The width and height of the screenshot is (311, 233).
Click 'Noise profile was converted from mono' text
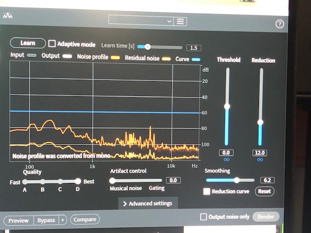click(61, 156)
